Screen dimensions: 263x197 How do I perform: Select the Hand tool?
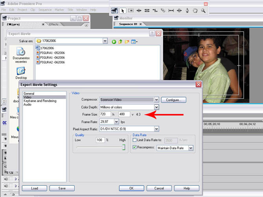click(195, 11)
